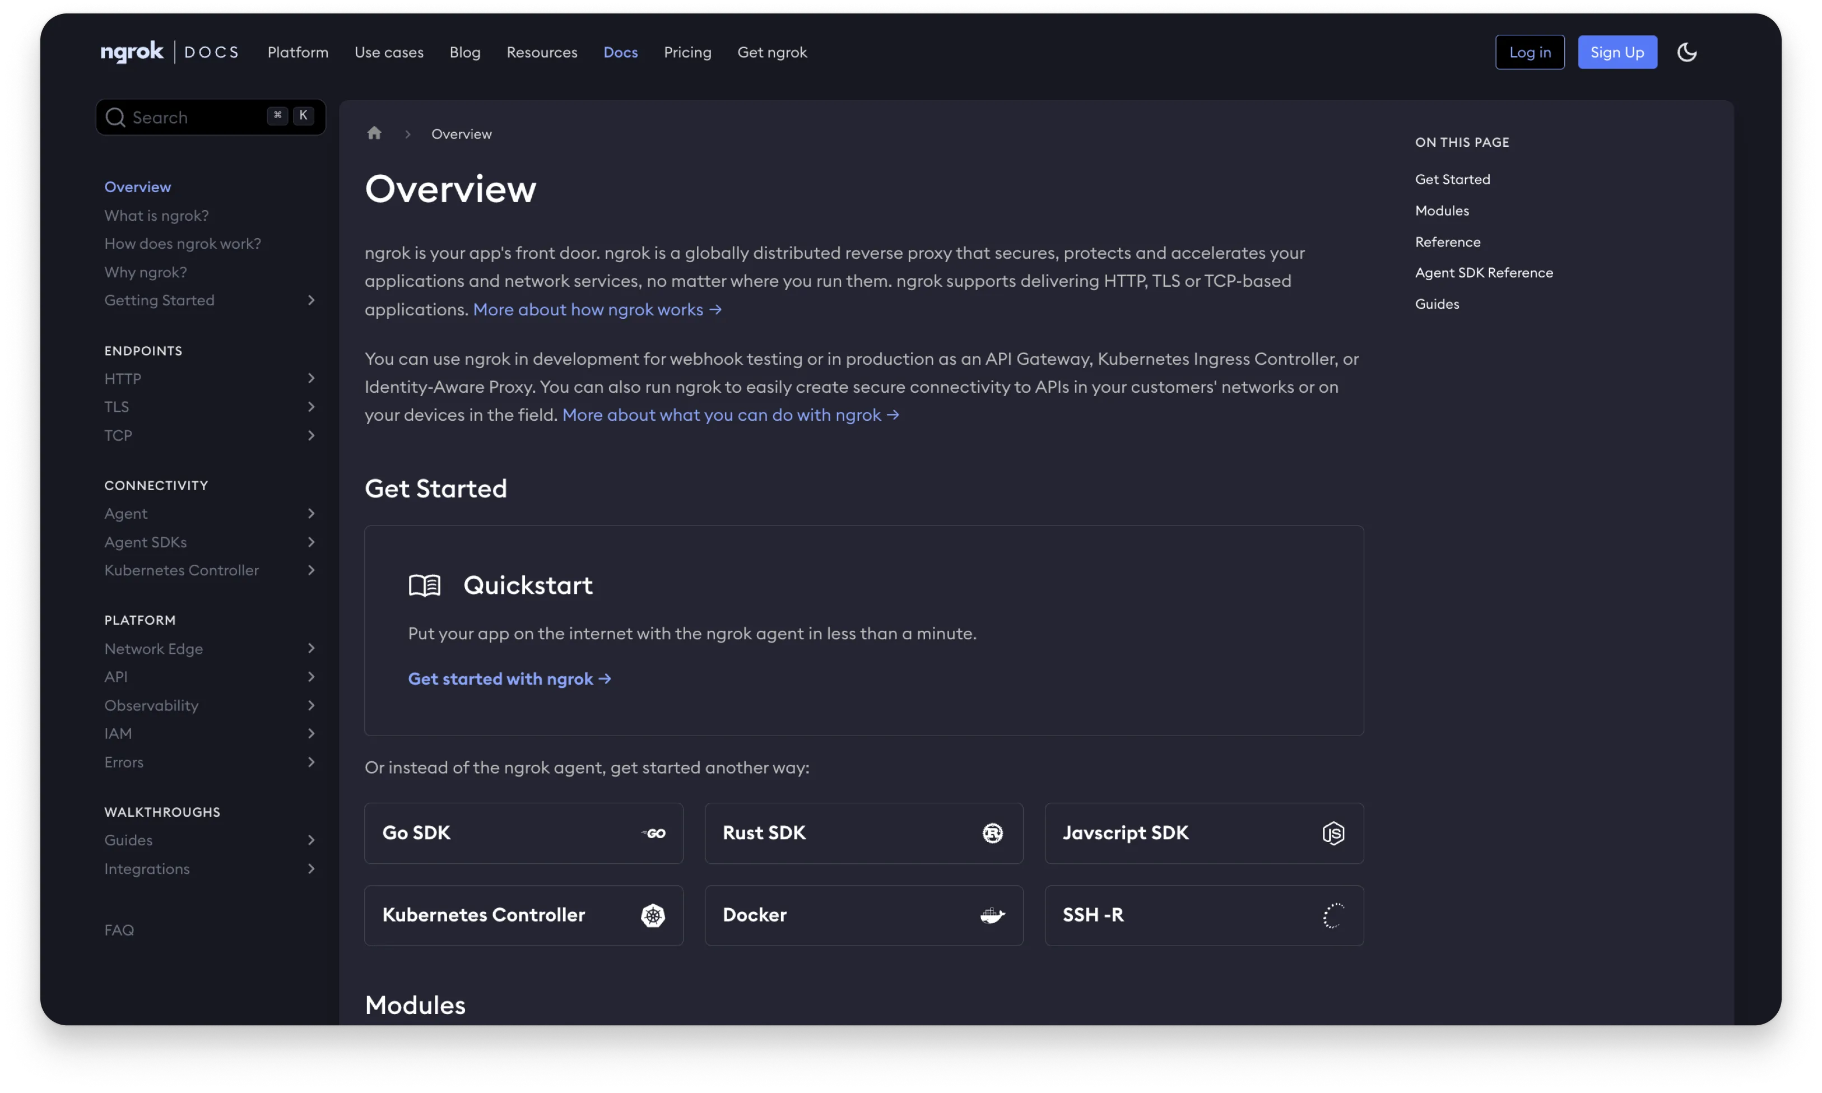Open Why ngrok? sidebar page
The width and height of the screenshot is (1822, 1093).
[146, 272]
